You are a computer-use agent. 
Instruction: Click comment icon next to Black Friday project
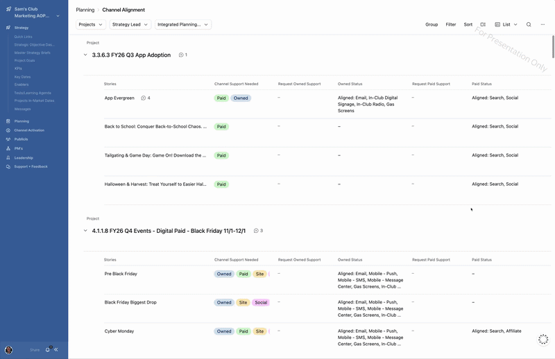click(x=256, y=231)
